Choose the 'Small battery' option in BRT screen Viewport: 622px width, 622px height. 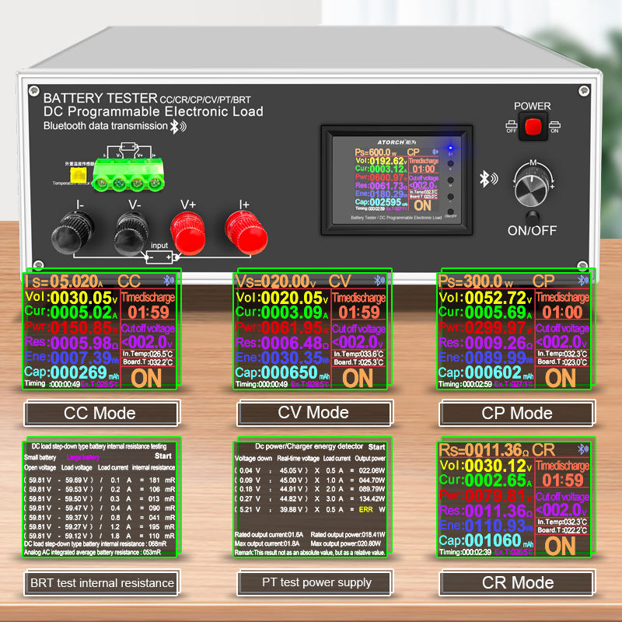pos(40,457)
